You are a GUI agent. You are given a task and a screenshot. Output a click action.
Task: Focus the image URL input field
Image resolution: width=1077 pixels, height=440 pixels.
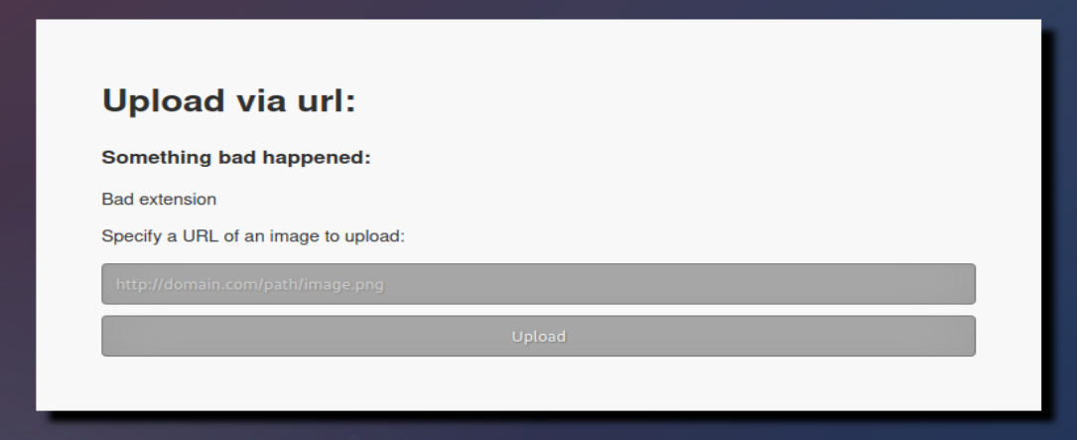point(538,284)
